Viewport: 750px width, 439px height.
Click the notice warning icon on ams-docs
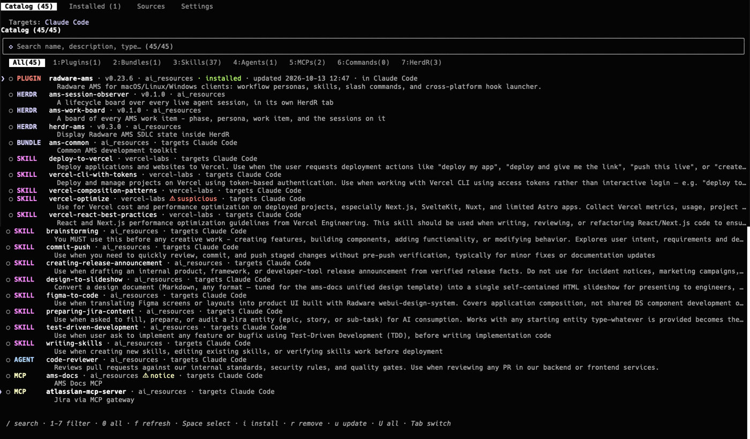(145, 376)
